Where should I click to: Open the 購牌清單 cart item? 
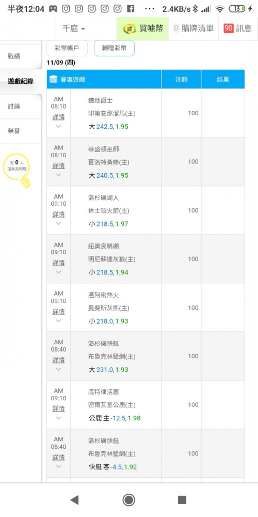(193, 28)
